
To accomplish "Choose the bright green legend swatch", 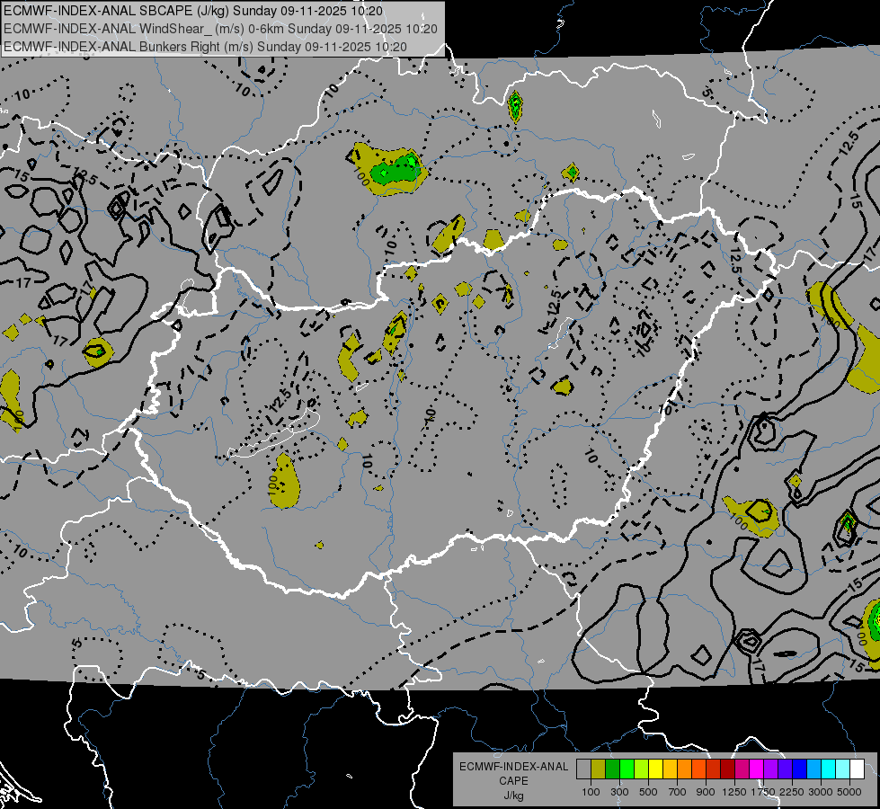I will pyautogui.click(x=627, y=769).
